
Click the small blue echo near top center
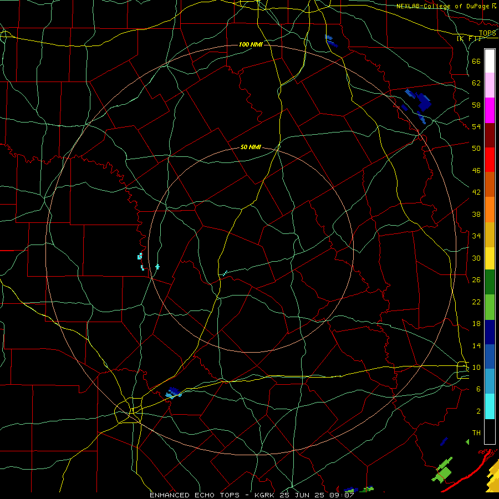pos(330,40)
